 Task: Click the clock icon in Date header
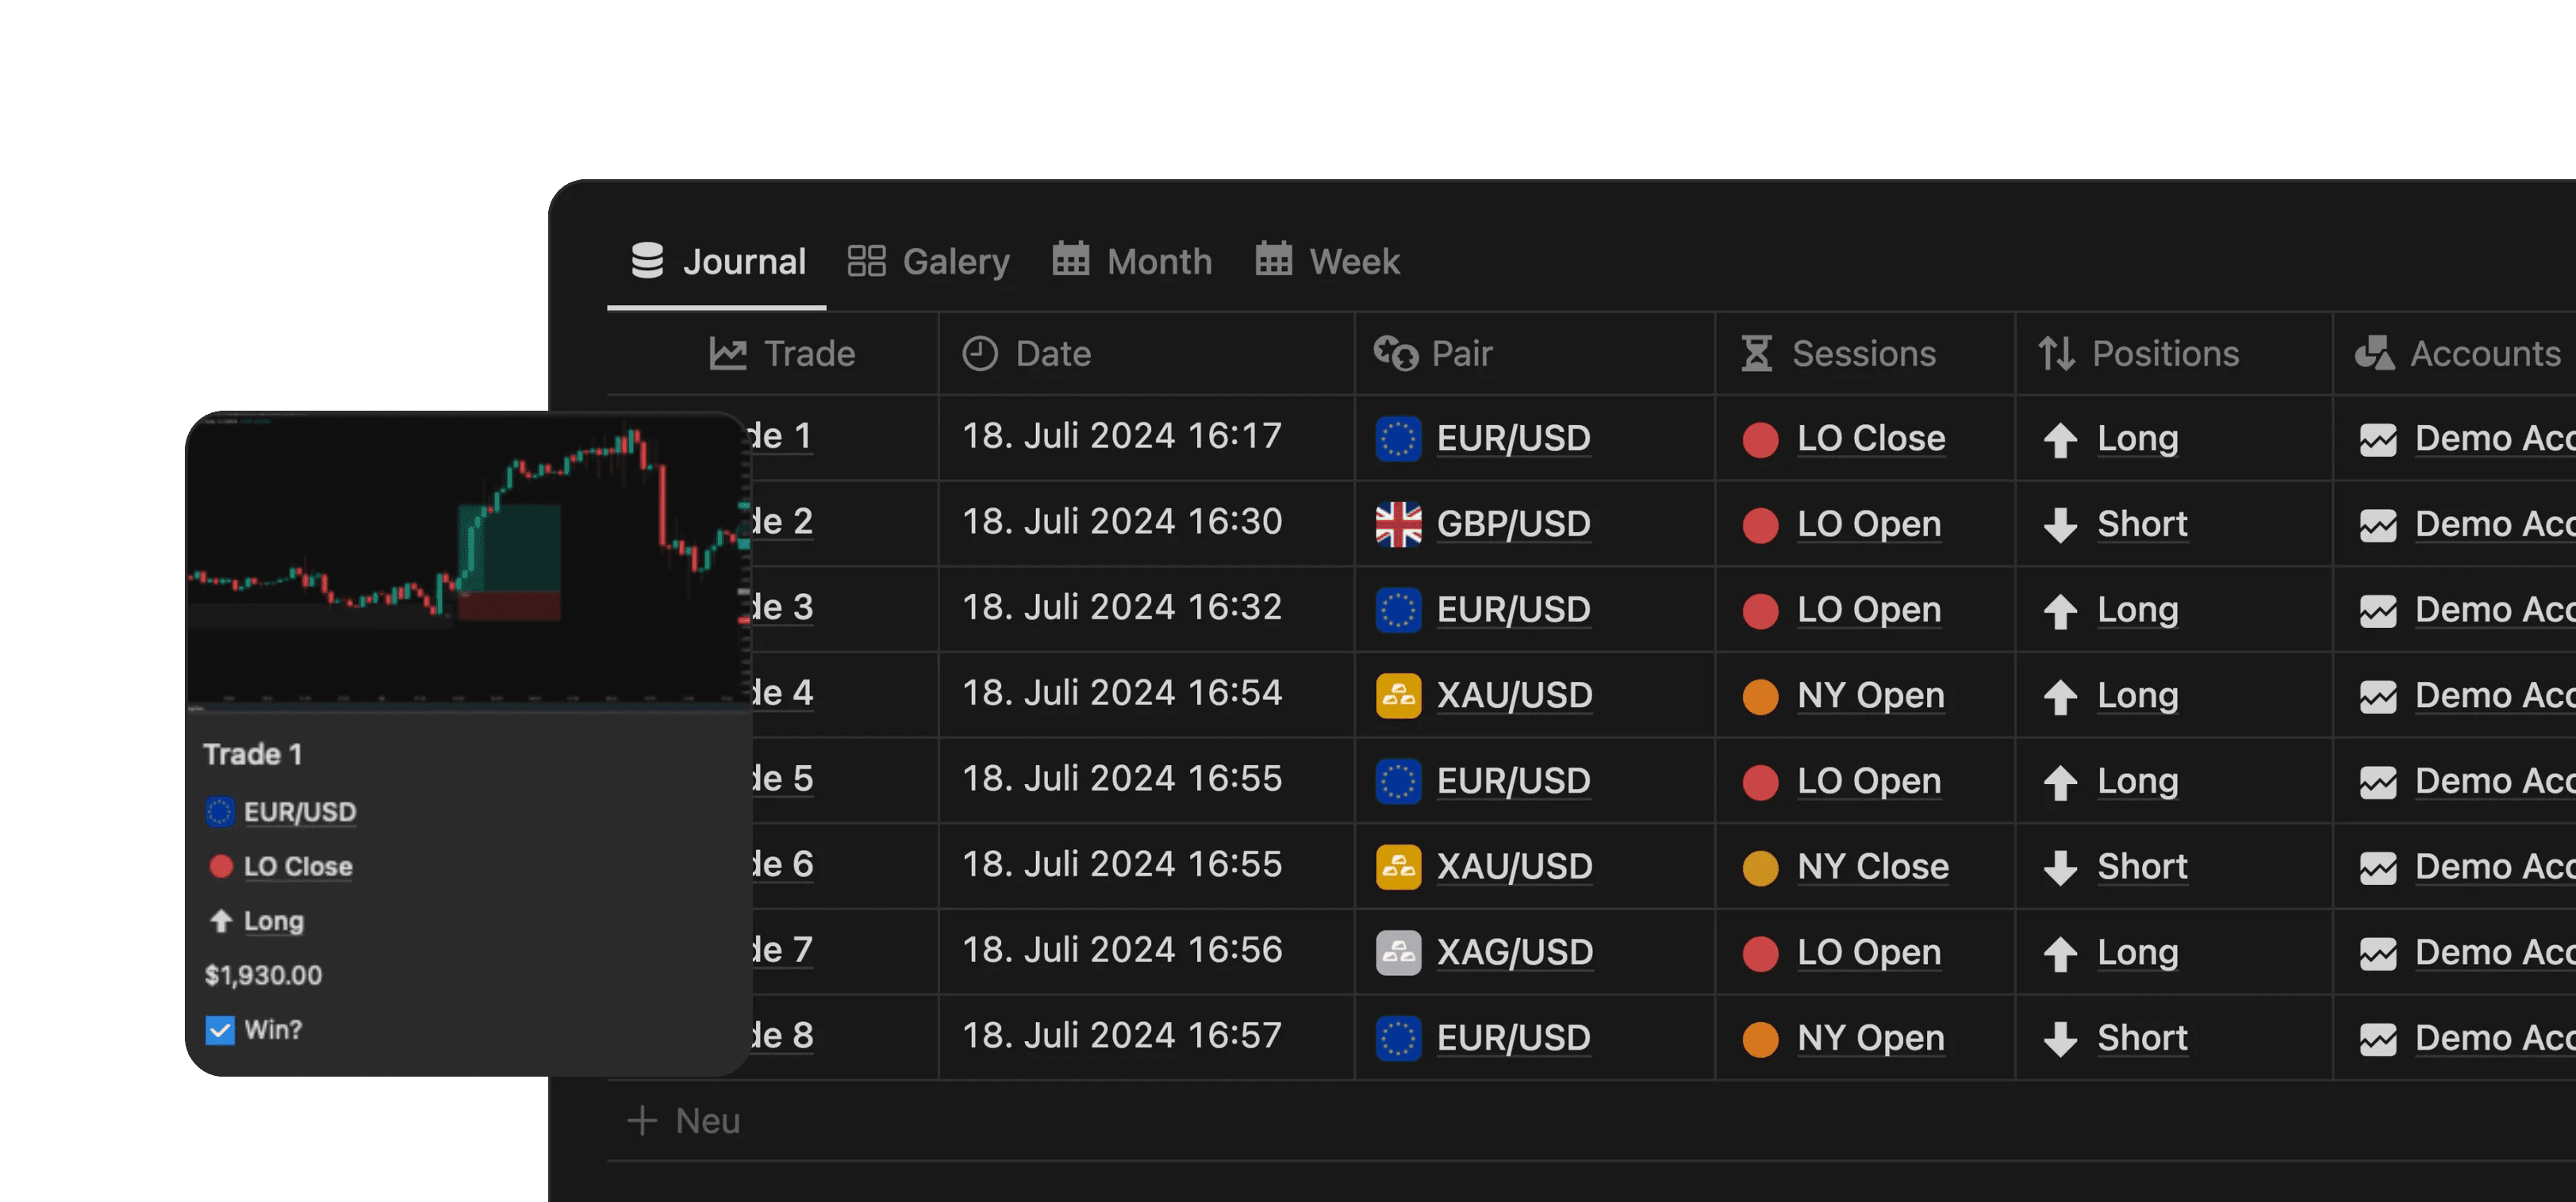tap(980, 354)
